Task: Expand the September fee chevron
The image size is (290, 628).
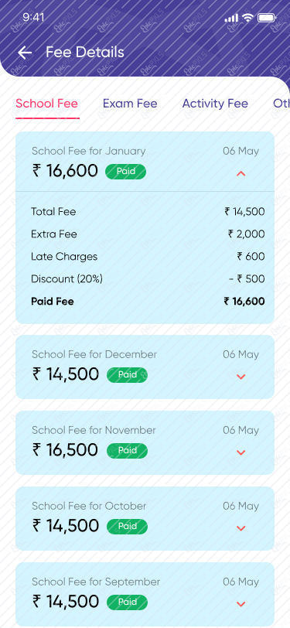Action: pyautogui.click(x=241, y=603)
